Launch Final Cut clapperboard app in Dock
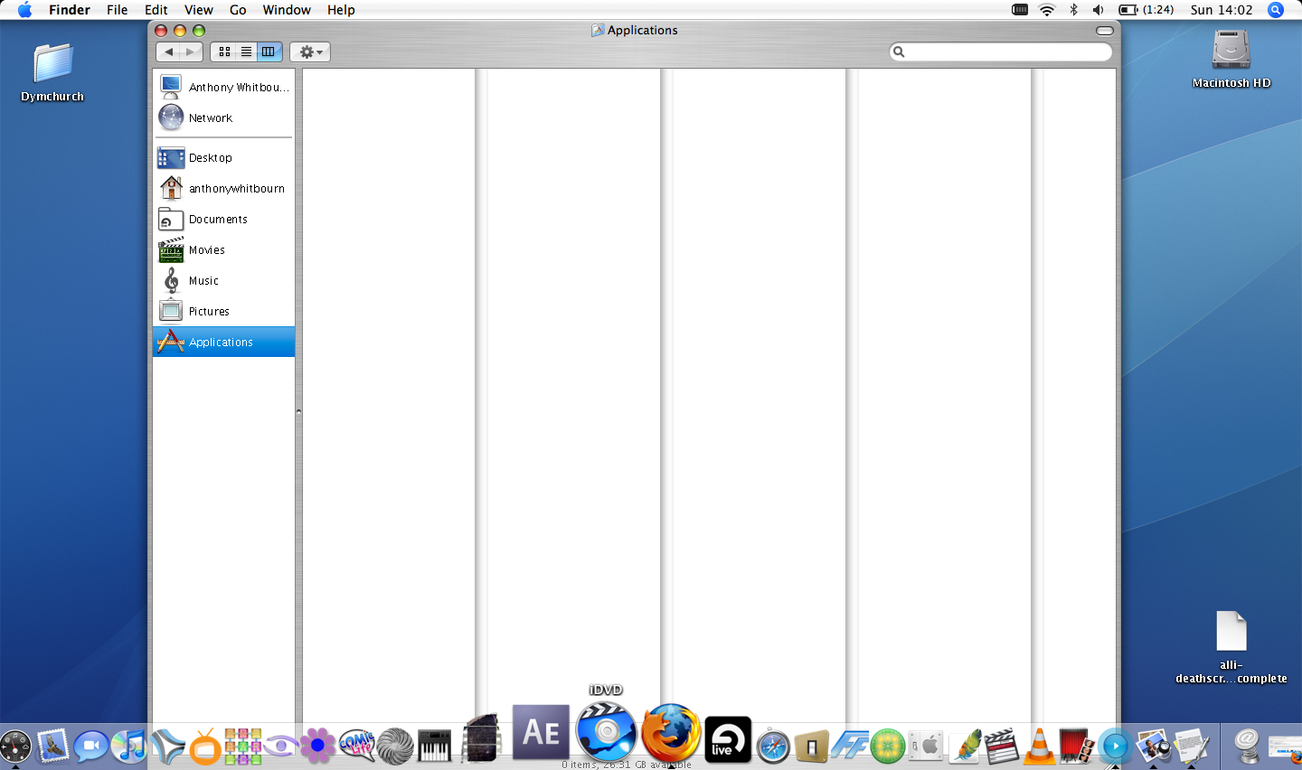Image resolution: width=1302 pixels, height=770 pixels. [1002, 747]
